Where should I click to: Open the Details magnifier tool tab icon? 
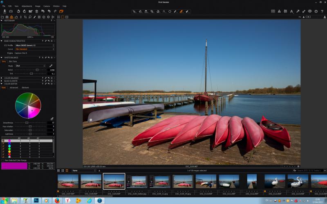coord(30,17)
